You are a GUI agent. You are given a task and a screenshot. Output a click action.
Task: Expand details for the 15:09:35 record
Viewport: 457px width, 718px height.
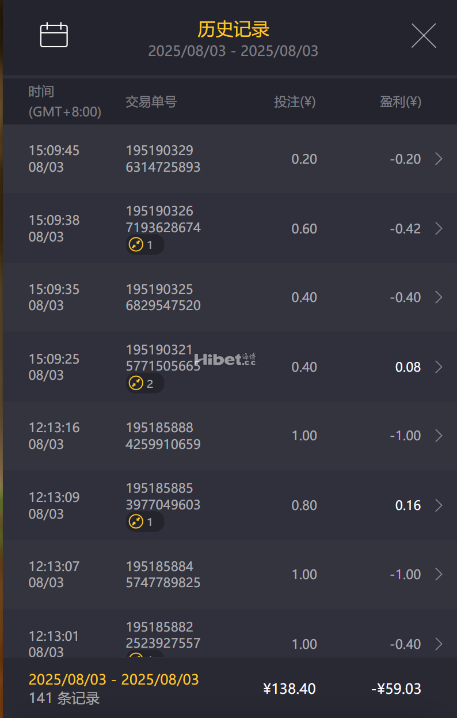439,297
